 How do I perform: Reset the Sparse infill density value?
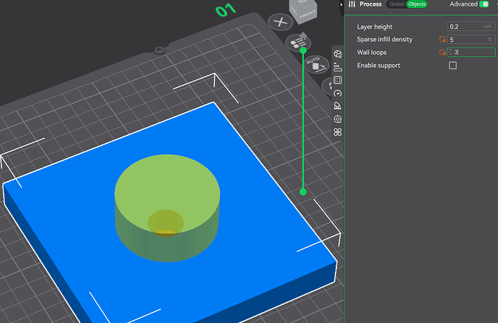pos(442,40)
